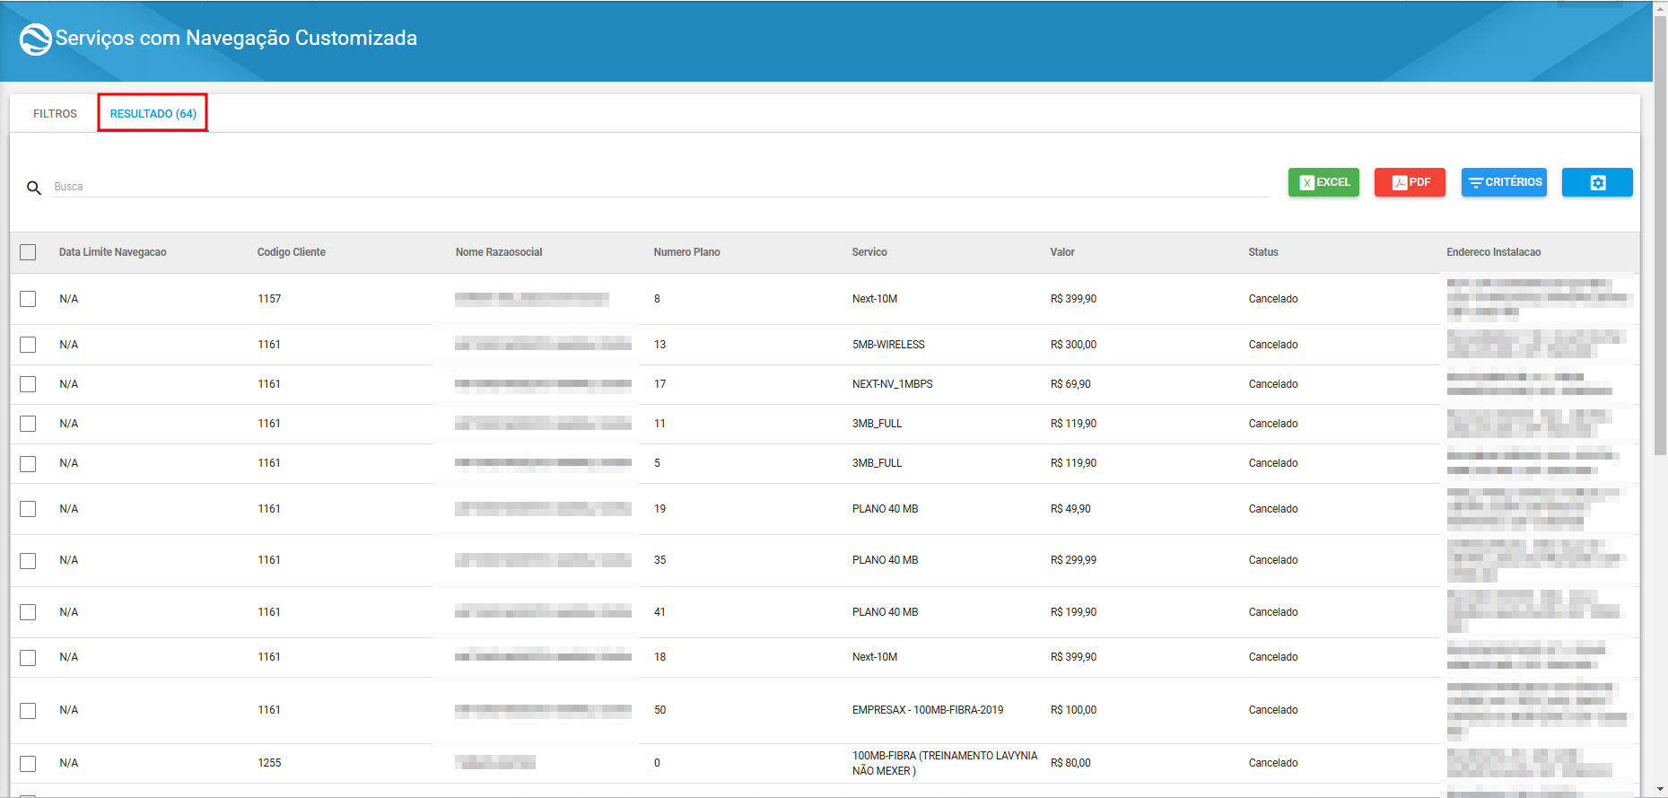This screenshot has width=1668, height=798.
Task: Click the R$ 100,00 value cell
Action: coord(1074,710)
